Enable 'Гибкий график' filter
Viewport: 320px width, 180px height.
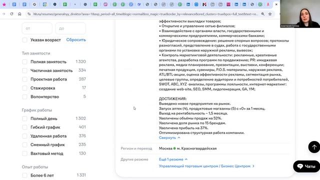(x=24, y=127)
